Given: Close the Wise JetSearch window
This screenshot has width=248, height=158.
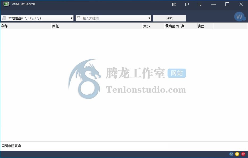Looking at the screenshot, I should pos(241,4).
